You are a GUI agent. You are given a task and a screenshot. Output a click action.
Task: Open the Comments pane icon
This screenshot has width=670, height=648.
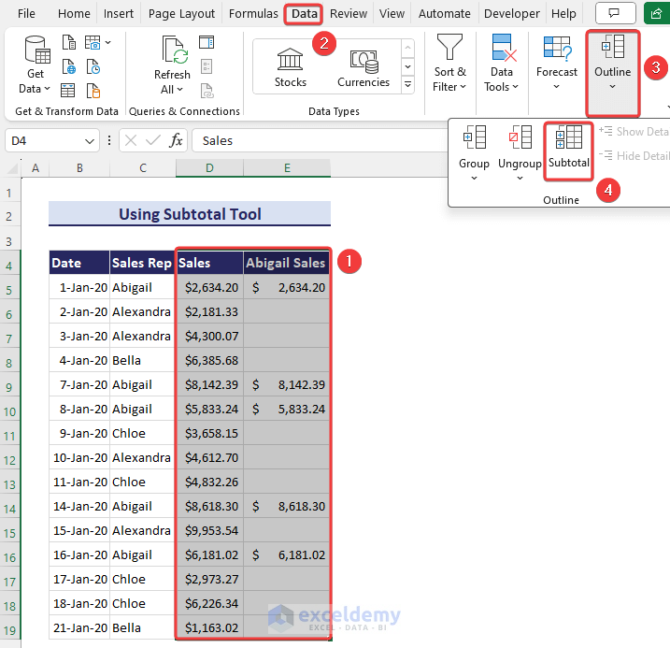614,13
